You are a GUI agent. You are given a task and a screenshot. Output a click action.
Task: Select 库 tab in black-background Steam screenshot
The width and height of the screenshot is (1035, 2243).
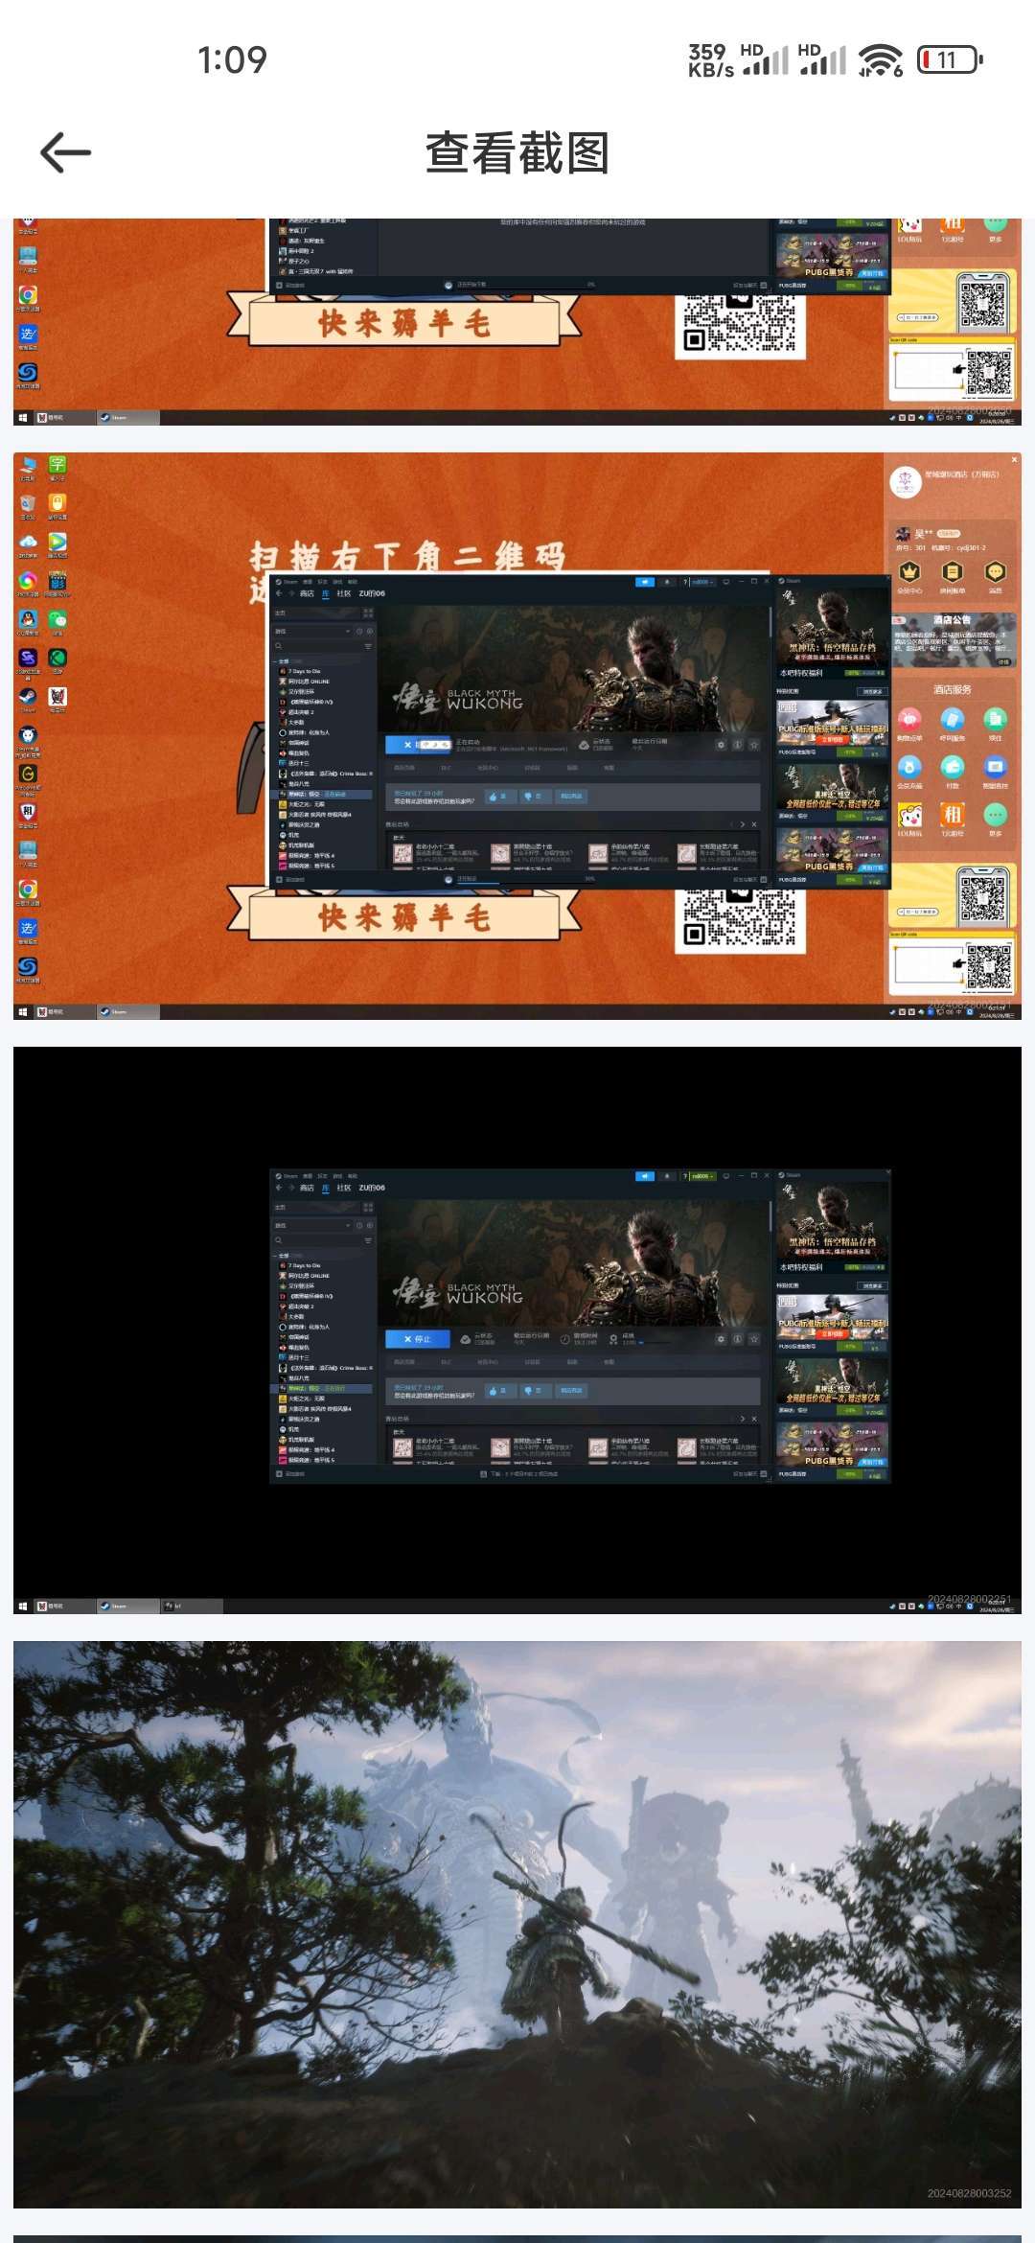tap(326, 1188)
